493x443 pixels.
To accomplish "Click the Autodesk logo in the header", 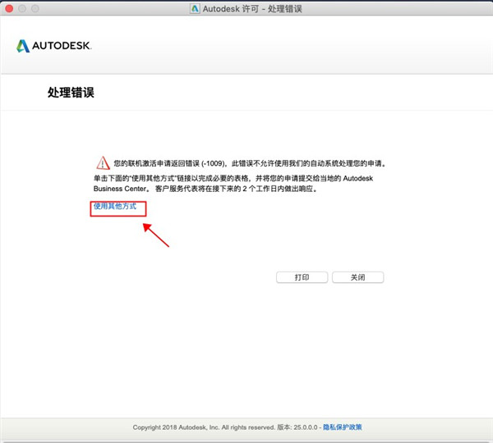I will tap(53, 46).
